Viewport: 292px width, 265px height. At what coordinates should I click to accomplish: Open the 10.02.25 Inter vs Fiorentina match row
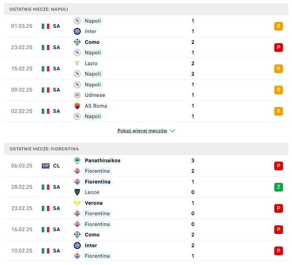[x=146, y=251]
